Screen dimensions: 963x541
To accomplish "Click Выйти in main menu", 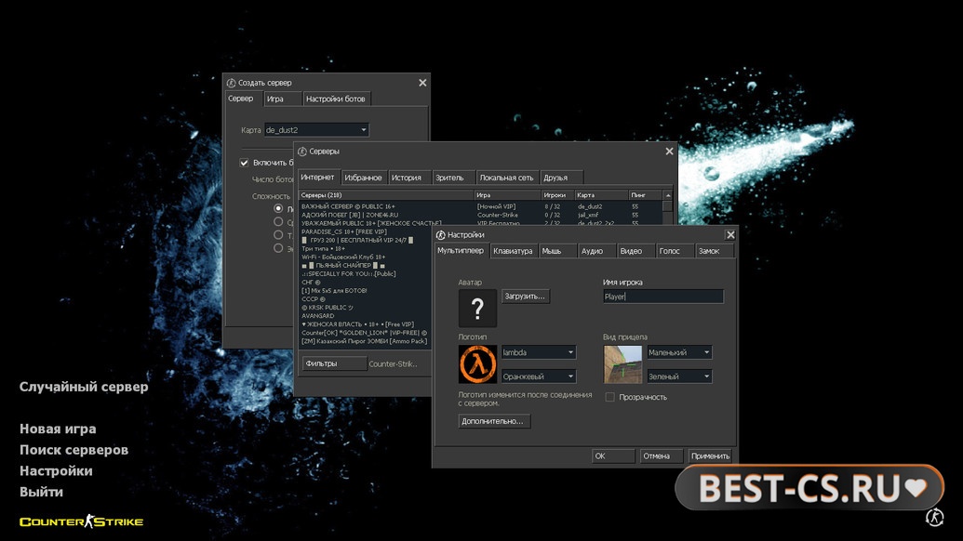I will click(41, 492).
